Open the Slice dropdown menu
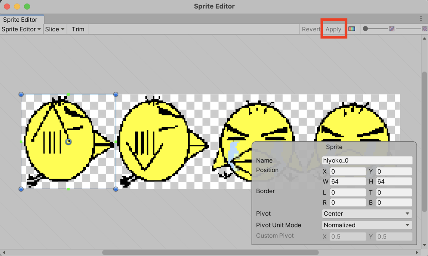The image size is (428, 256). point(55,29)
